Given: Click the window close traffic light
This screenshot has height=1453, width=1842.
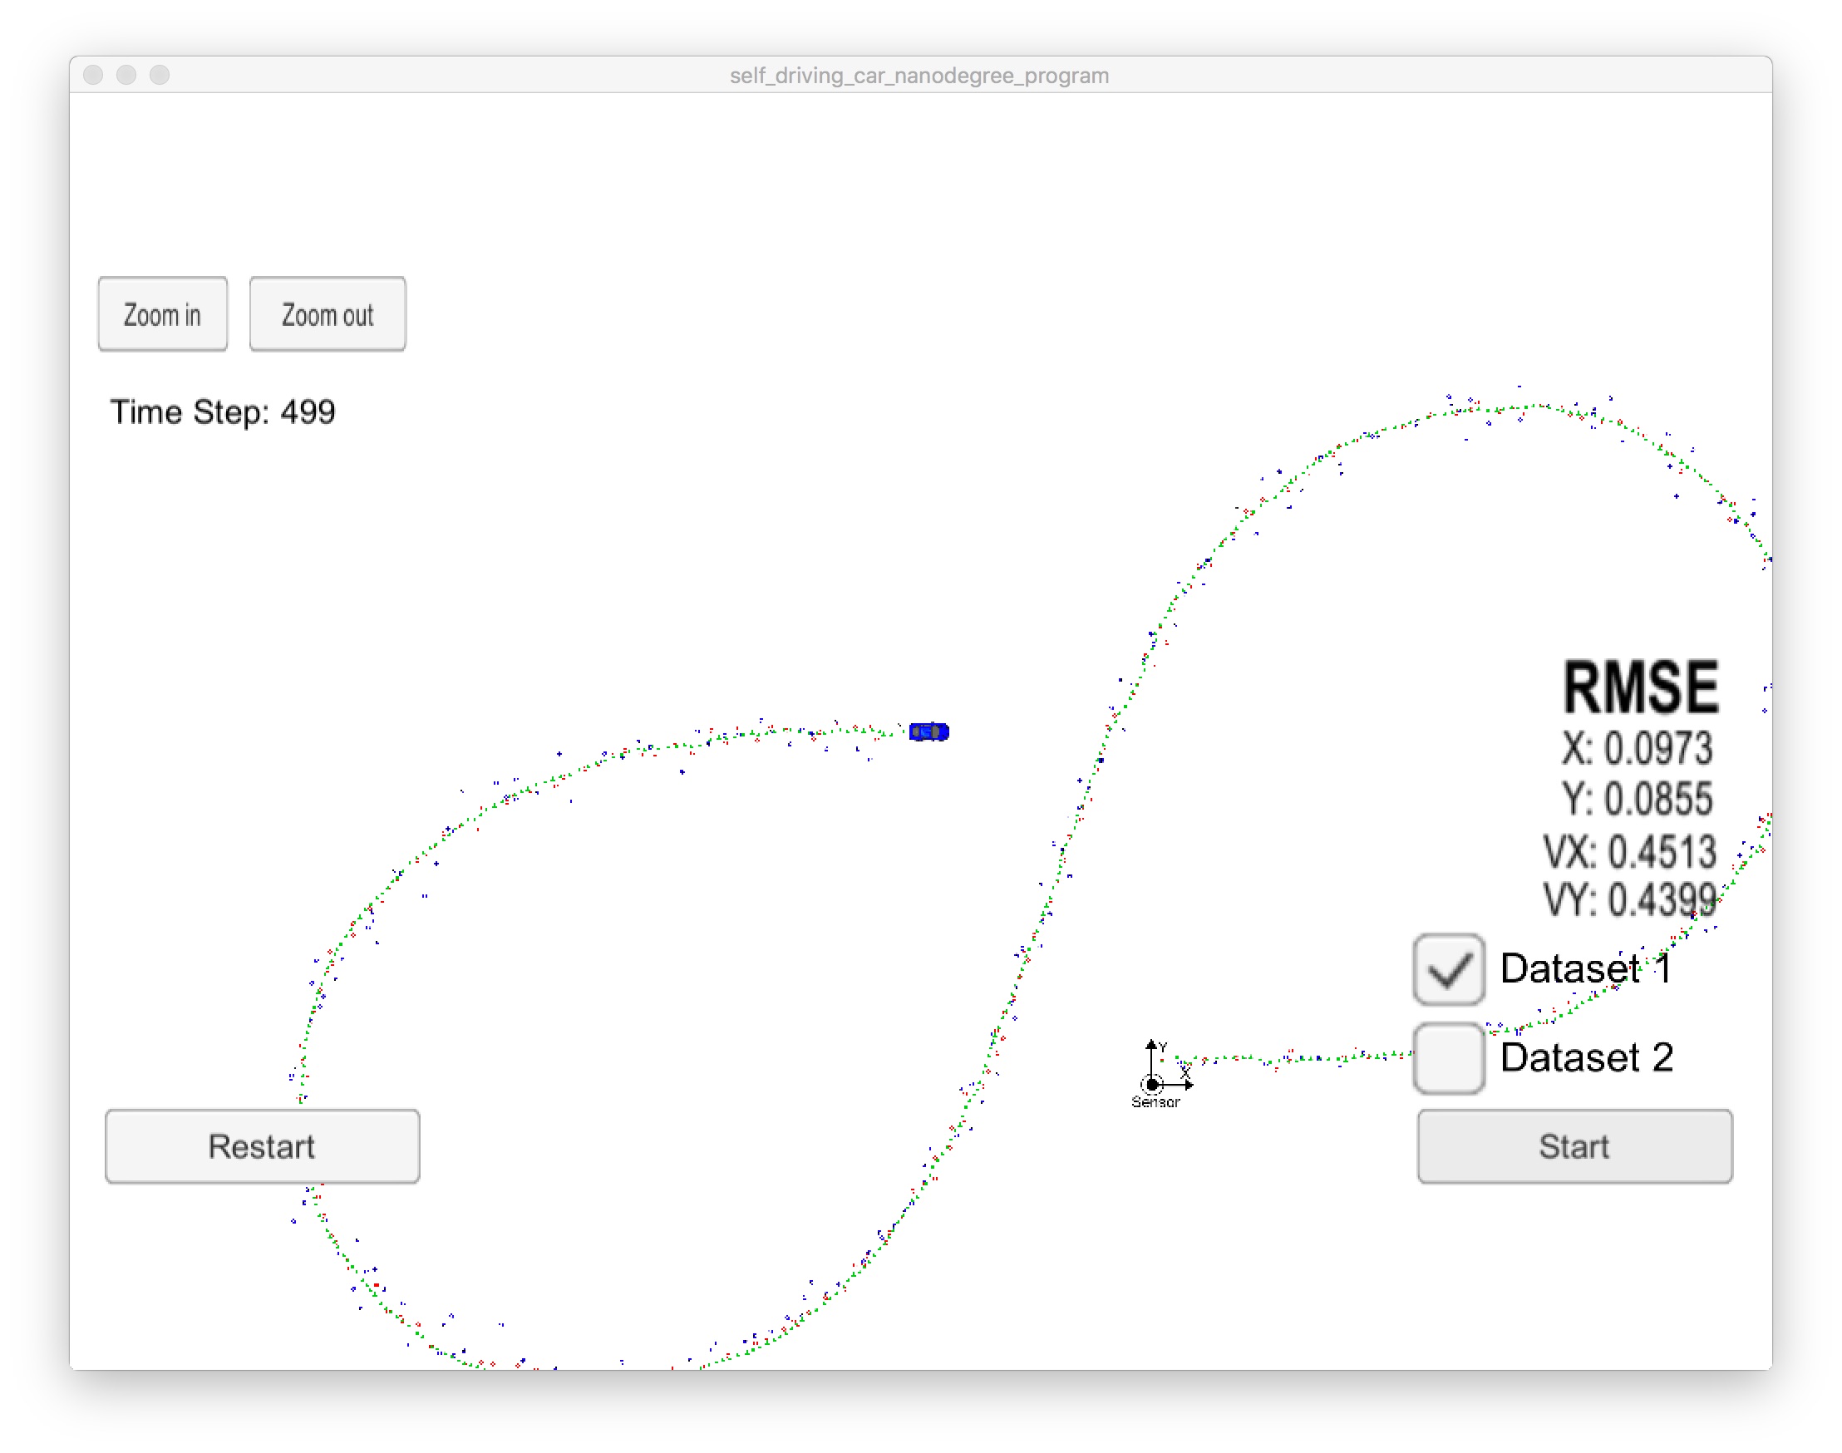Looking at the screenshot, I should 94,75.
